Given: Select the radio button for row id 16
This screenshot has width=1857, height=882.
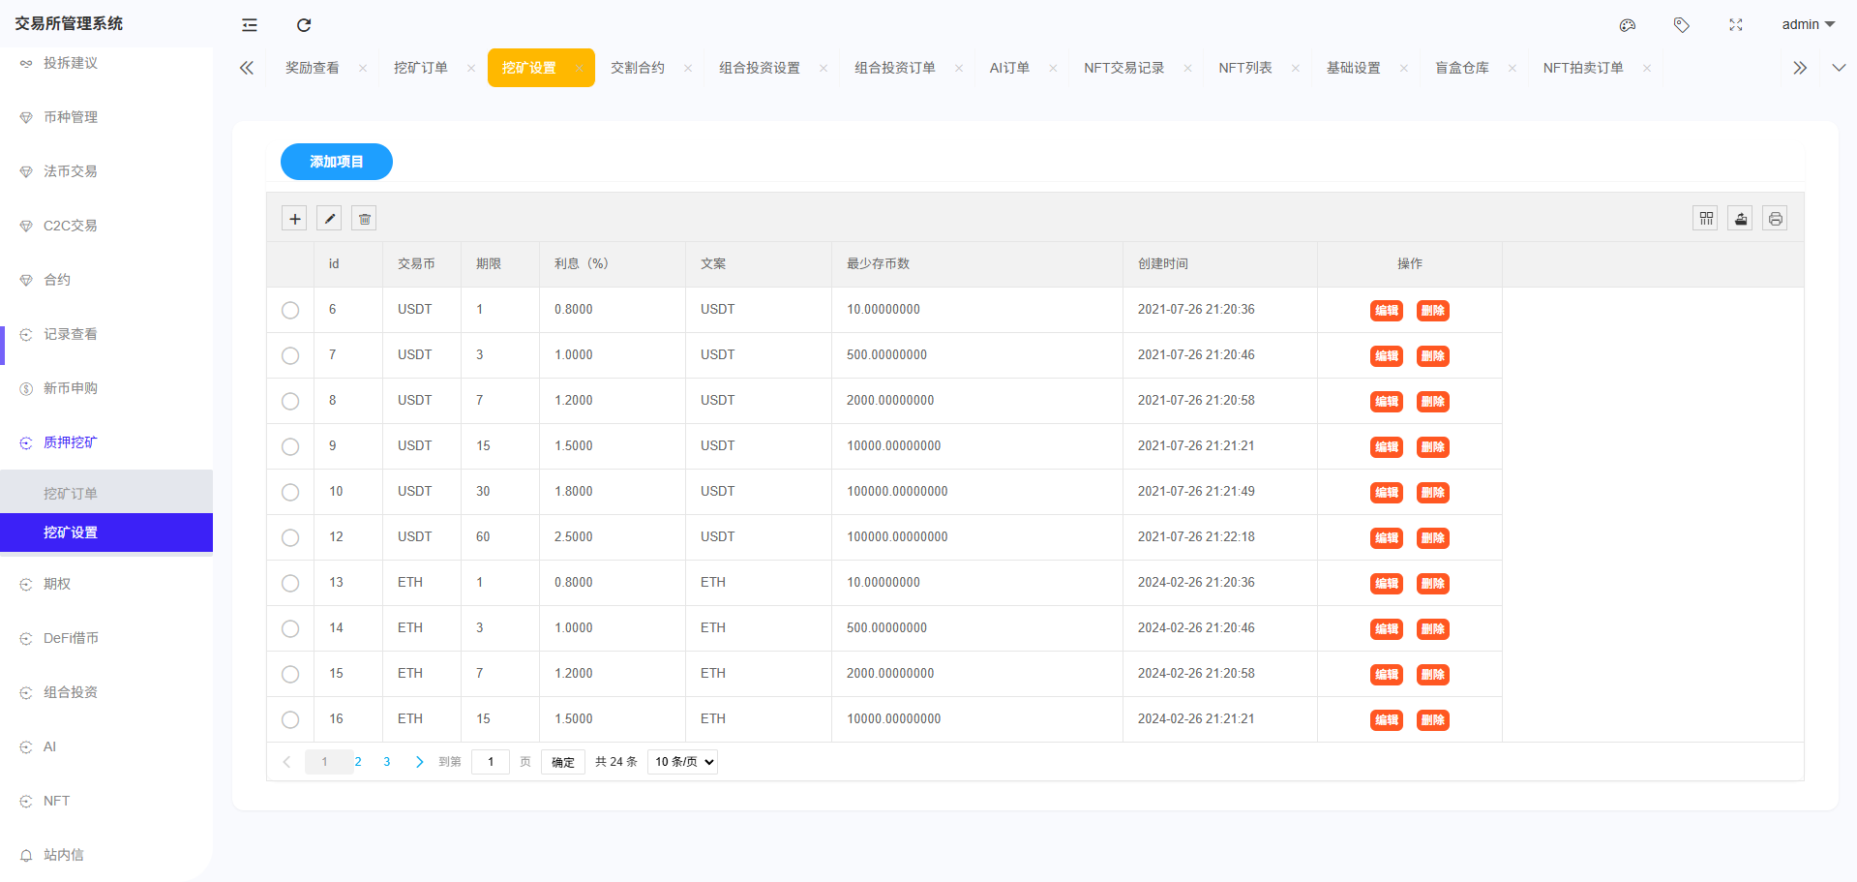Looking at the screenshot, I should pyautogui.click(x=290, y=719).
